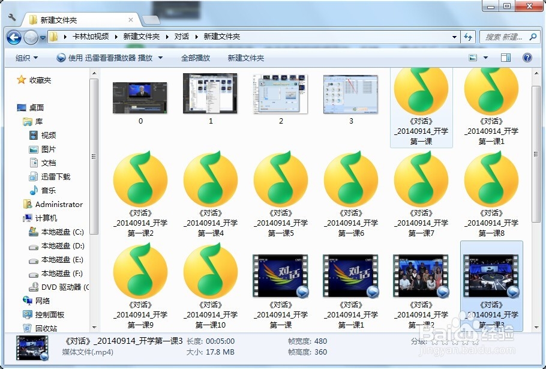
Task: Expand the arrow after 卡林加视频 in path
Action: (x=116, y=37)
